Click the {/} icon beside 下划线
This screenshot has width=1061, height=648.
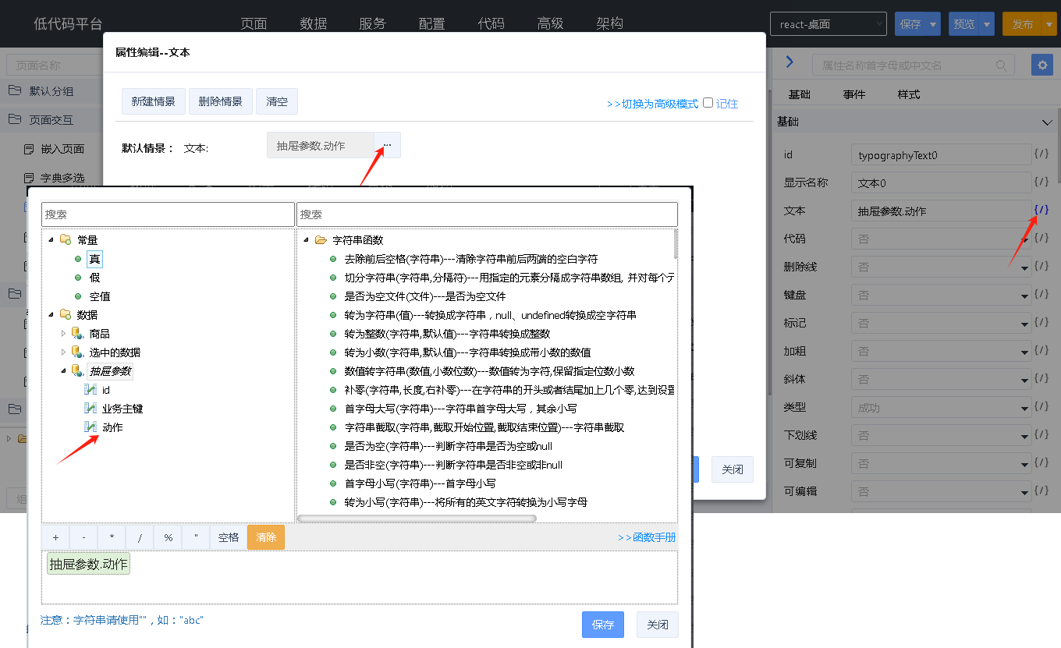point(1041,434)
